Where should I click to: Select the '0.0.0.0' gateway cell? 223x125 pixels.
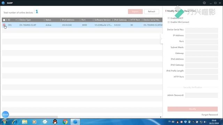point(117,25)
